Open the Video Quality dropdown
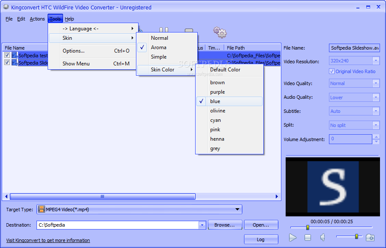 [376, 83]
